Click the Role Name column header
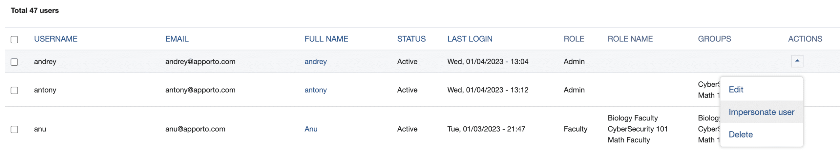 pyautogui.click(x=630, y=39)
